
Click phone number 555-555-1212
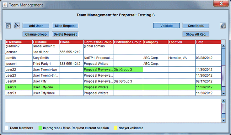click(x=71, y=52)
